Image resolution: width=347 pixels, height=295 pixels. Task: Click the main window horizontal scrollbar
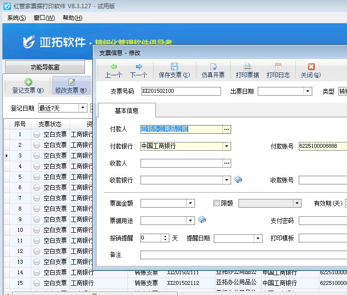point(95,294)
